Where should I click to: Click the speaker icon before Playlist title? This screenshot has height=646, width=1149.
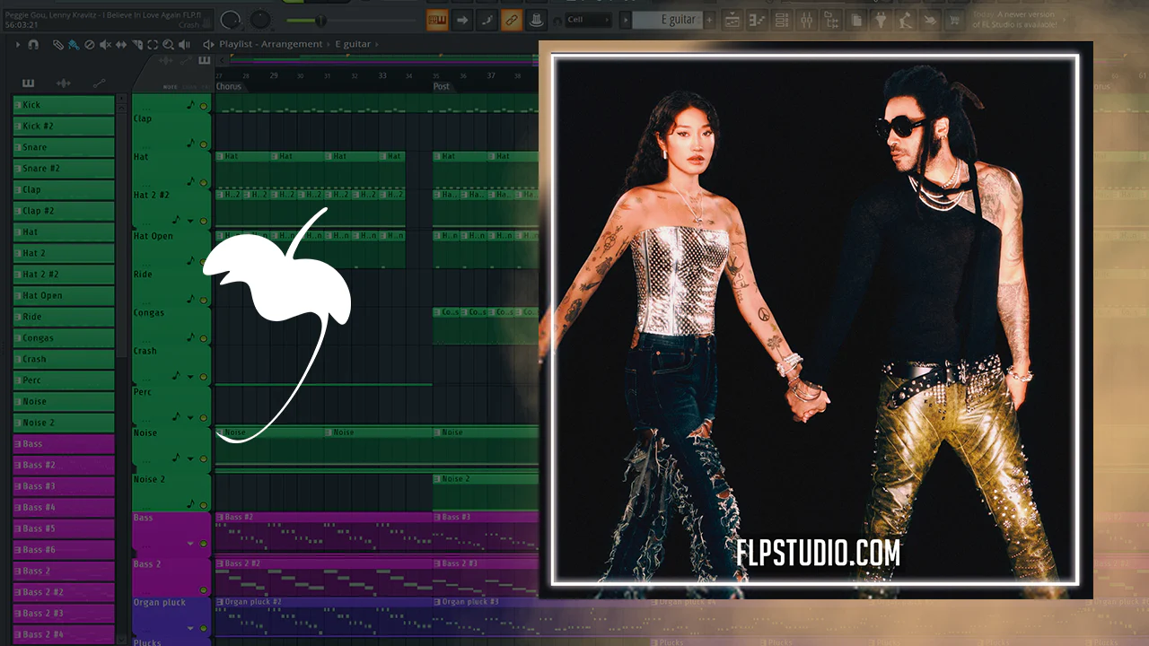208,44
